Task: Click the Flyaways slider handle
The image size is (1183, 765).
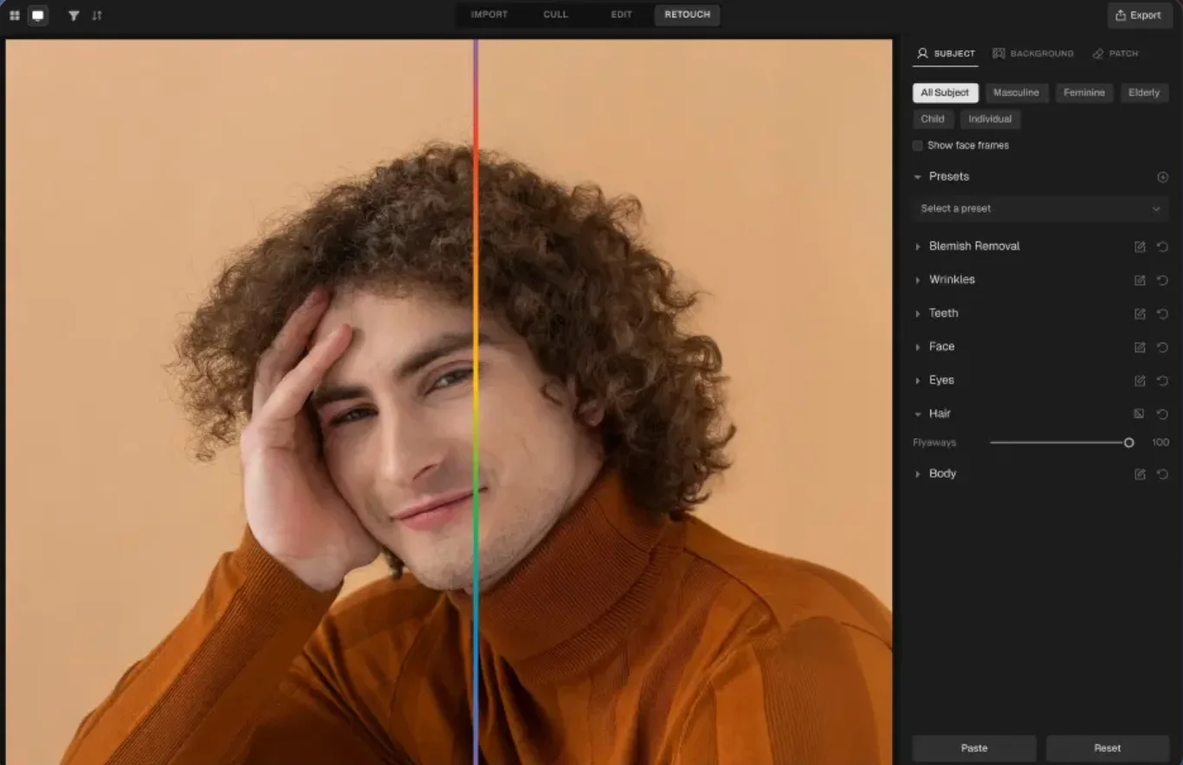Action: (x=1128, y=442)
